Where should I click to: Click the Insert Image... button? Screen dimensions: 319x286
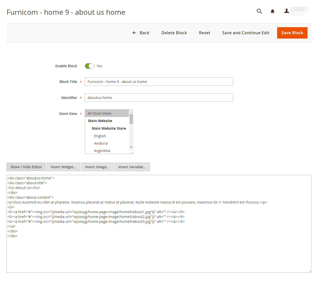point(97,167)
